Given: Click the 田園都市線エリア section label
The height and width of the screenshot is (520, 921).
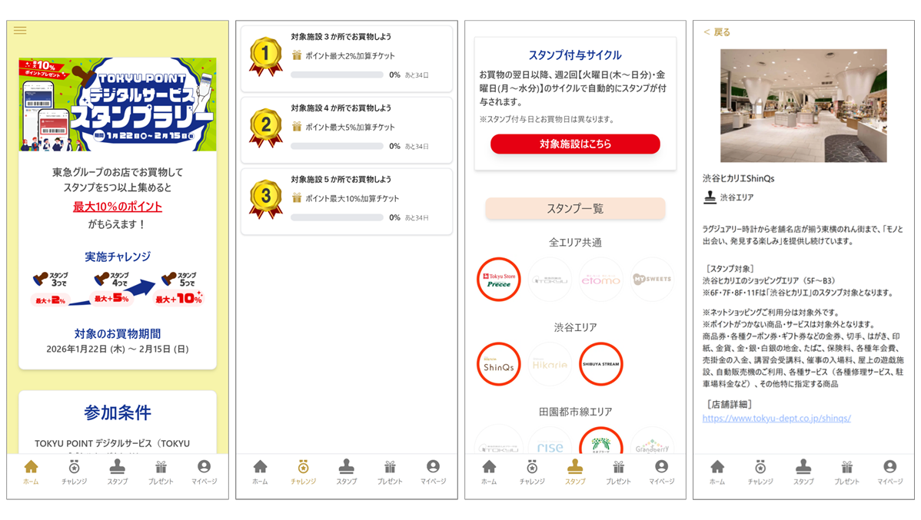Looking at the screenshot, I should pos(575,412).
